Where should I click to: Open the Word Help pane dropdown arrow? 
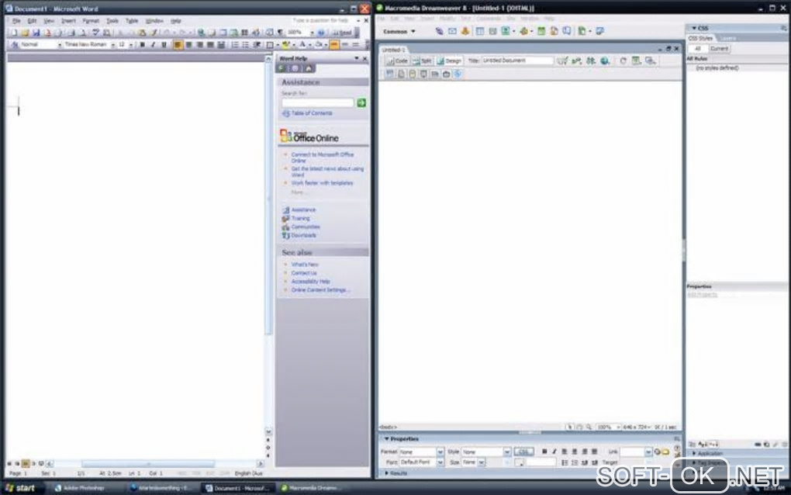[x=357, y=58]
